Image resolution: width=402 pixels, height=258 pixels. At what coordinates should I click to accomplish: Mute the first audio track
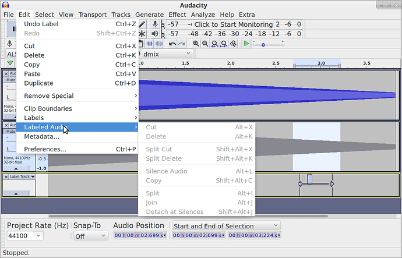(10, 80)
